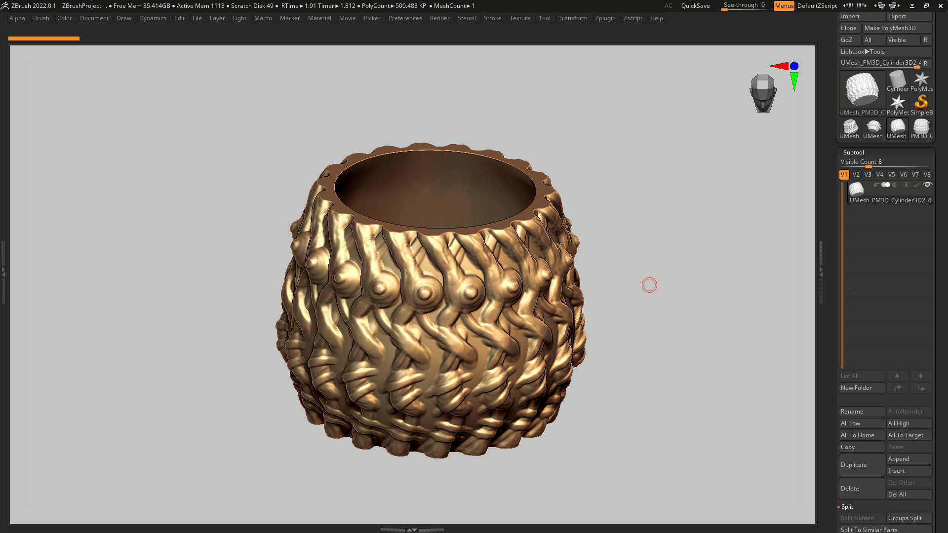The height and width of the screenshot is (533, 948).
Task: Collapse the right tray divider arrow
Action: click(x=821, y=271)
